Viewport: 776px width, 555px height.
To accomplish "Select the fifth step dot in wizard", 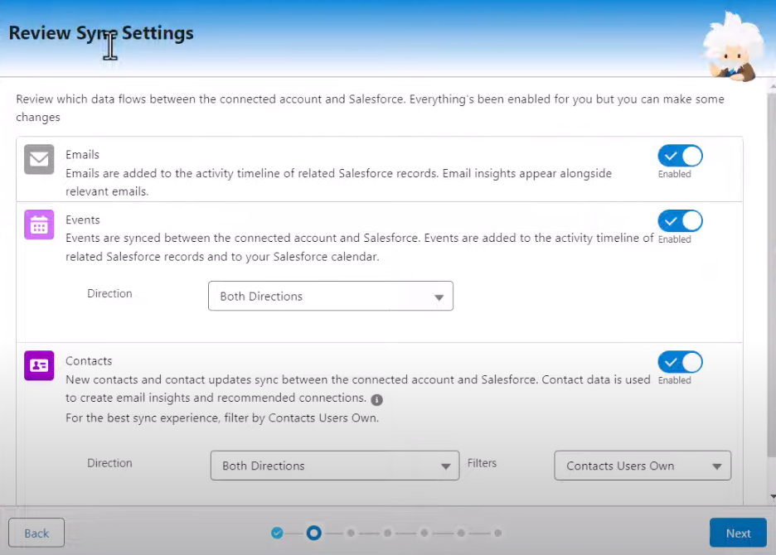I will pyautogui.click(x=424, y=533).
